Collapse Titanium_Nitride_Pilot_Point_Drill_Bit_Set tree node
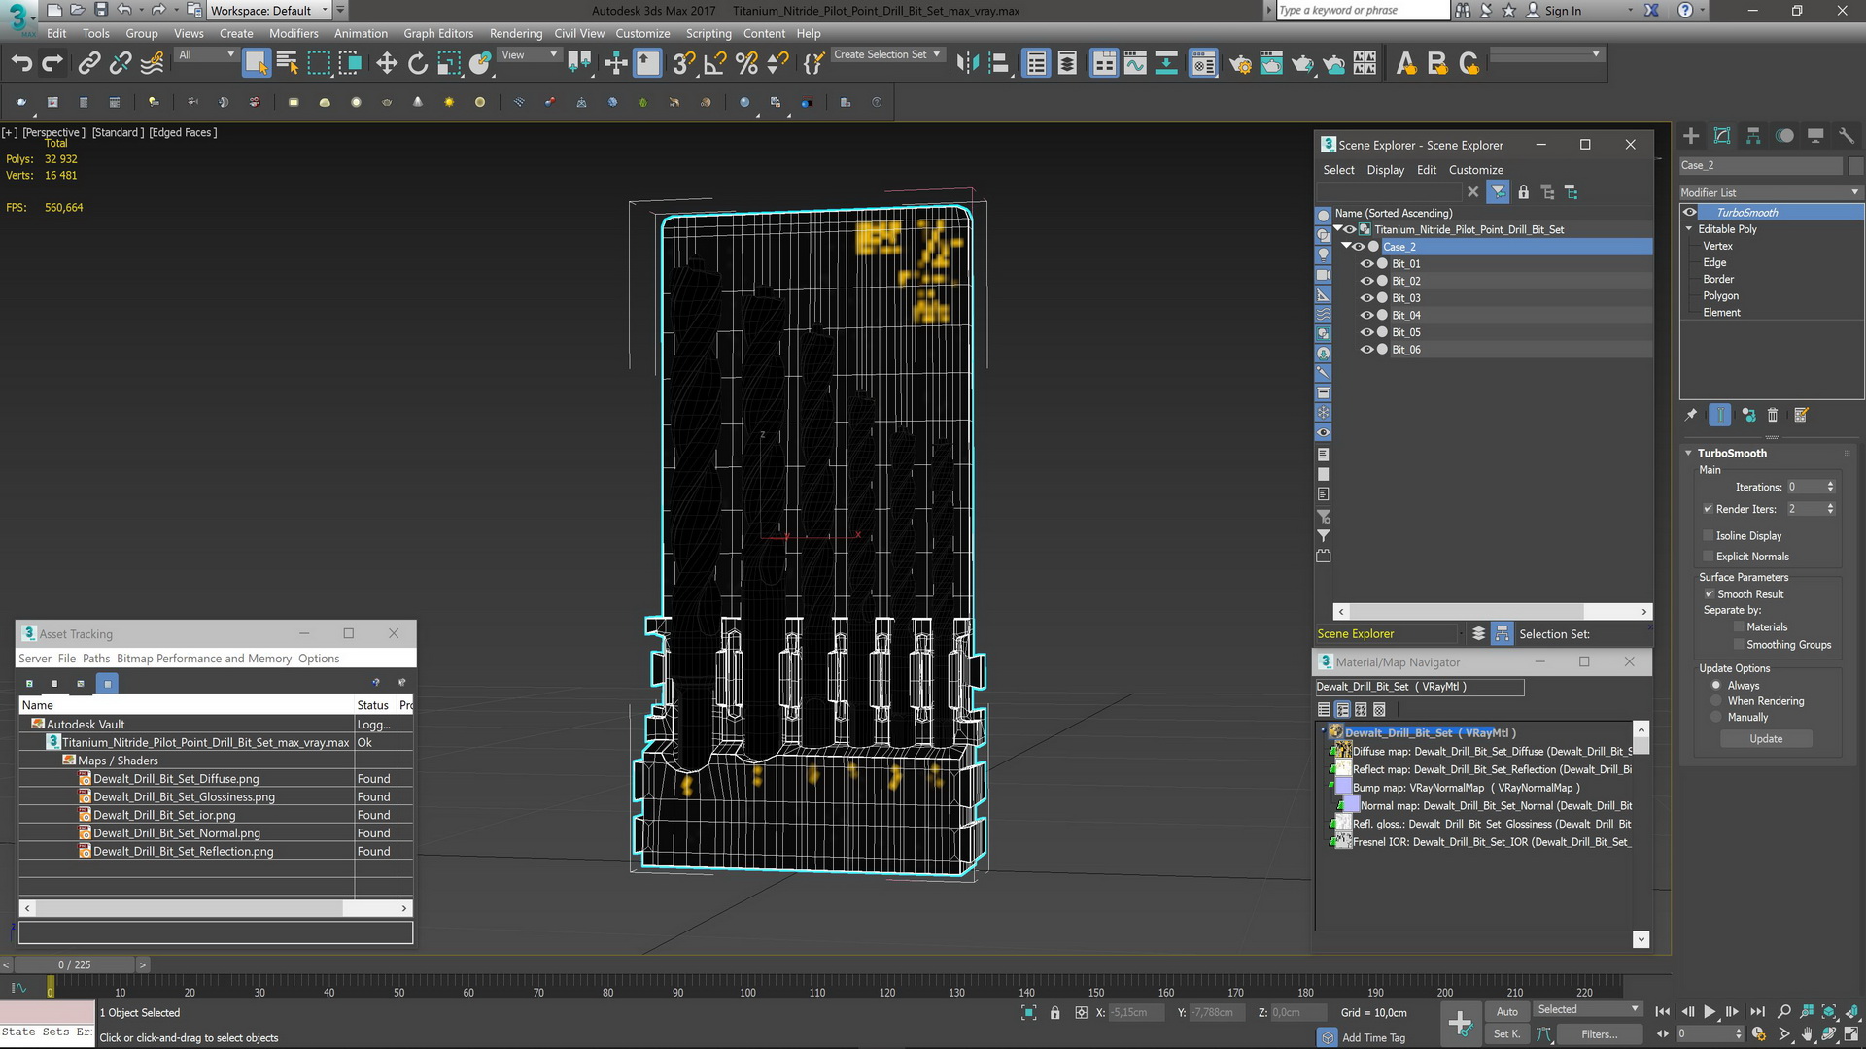The width and height of the screenshot is (1866, 1049). 1337,230
